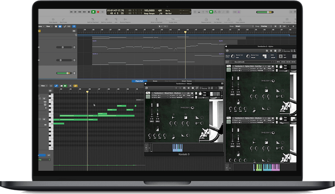Screen dimensions: 335x194
Task: Click the Rewind button
Action: coord(80,12)
